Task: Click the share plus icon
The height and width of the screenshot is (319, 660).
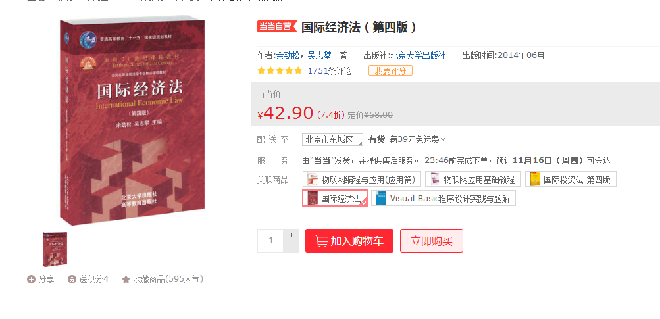Action: (31, 279)
